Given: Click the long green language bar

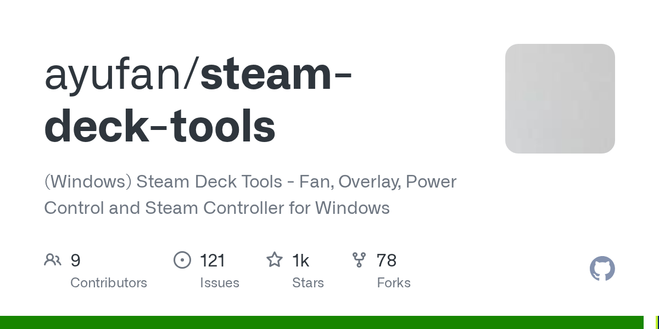Looking at the screenshot, I should 322,322.
